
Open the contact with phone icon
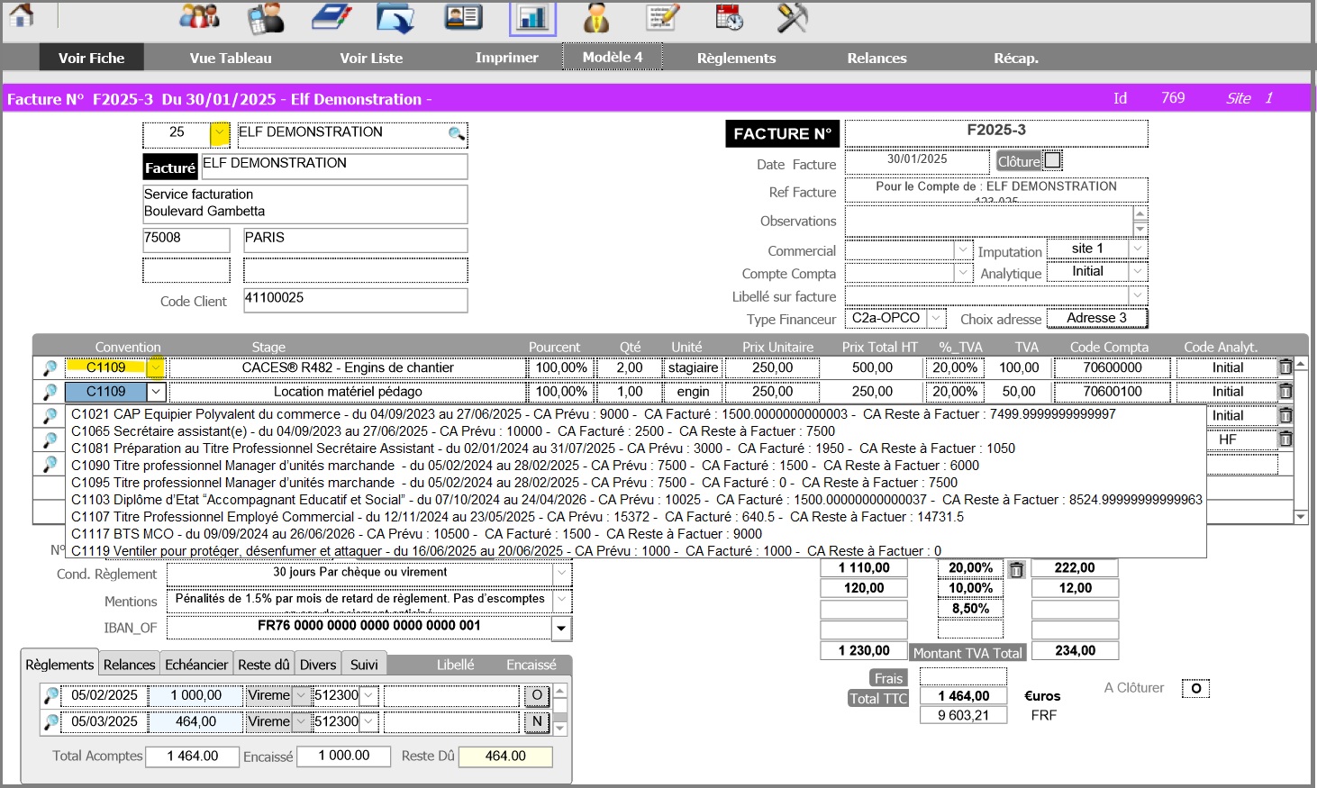click(265, 17)
